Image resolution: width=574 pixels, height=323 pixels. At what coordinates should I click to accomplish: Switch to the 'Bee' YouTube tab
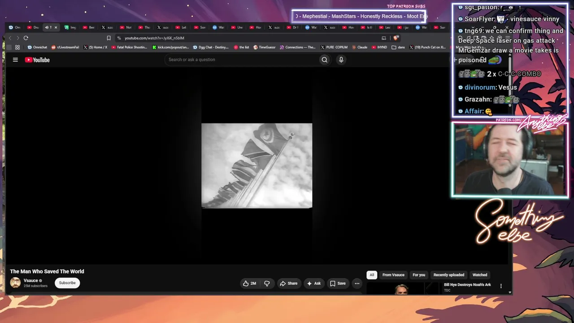pos(89,27)
